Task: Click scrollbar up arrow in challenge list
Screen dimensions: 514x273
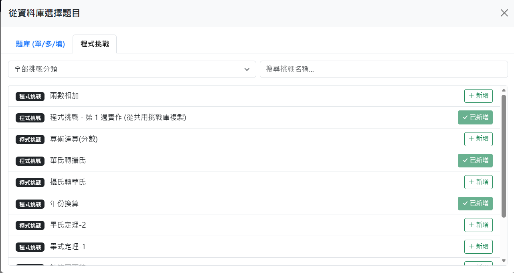Action: coord(504,90)
